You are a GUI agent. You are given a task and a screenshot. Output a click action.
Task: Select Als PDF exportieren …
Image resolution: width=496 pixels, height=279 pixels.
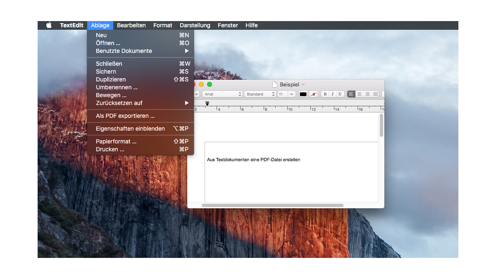pos(141,116)
